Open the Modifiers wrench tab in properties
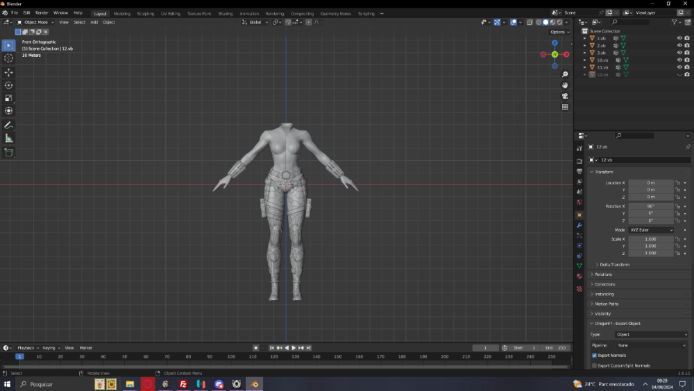The height and width of the screenshot is (391, 694). pyautogui.click(x=579, y=225)
